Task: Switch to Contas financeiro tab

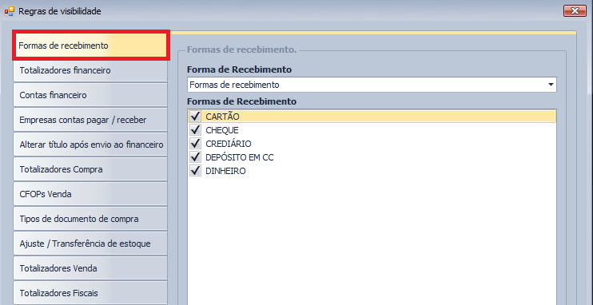Action: [90, 95]
